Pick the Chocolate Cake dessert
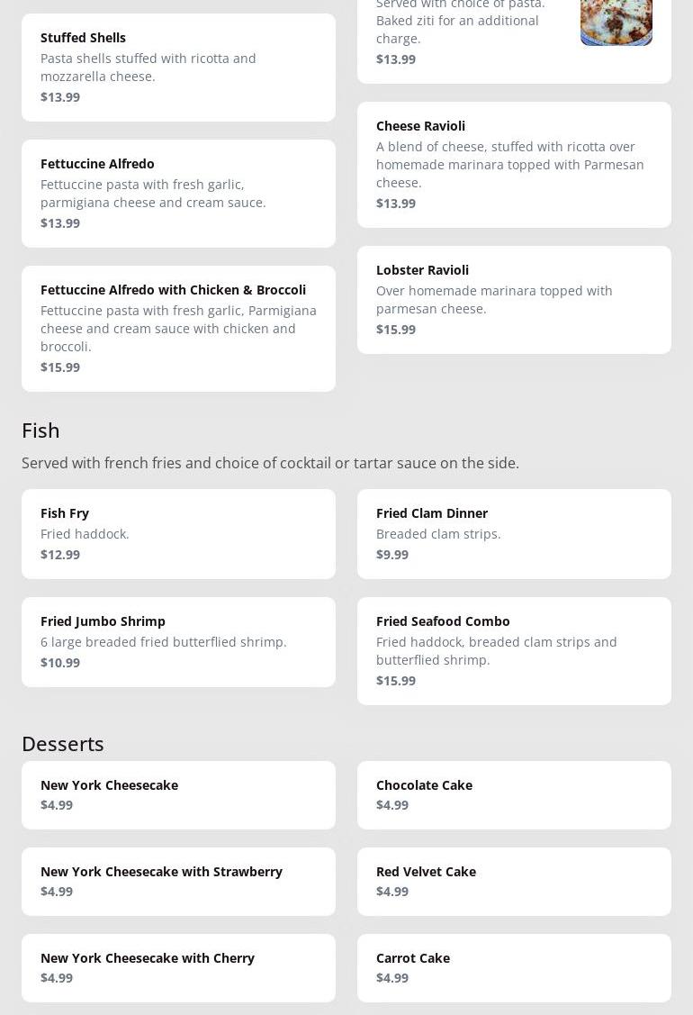Image resolution: width=693 pixels, height=1015 pixels. coord(514,795)
